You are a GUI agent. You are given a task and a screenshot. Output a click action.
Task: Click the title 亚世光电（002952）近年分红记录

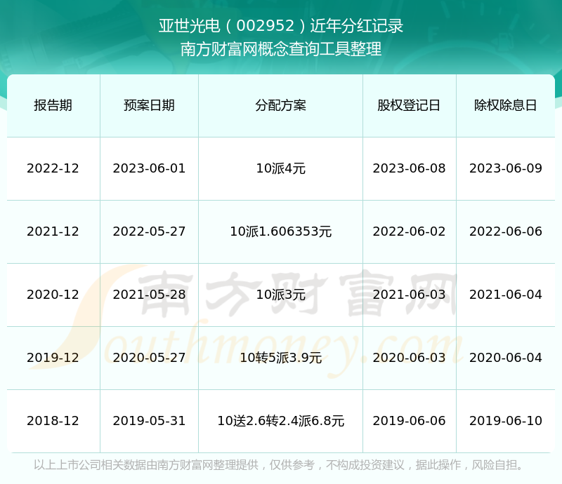point(281,26)
